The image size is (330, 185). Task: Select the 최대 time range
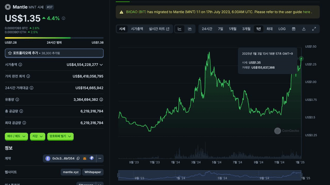tap(269, 29)
